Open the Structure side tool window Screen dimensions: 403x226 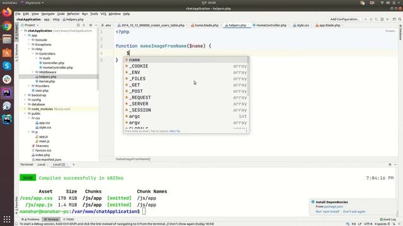[16, 52]
